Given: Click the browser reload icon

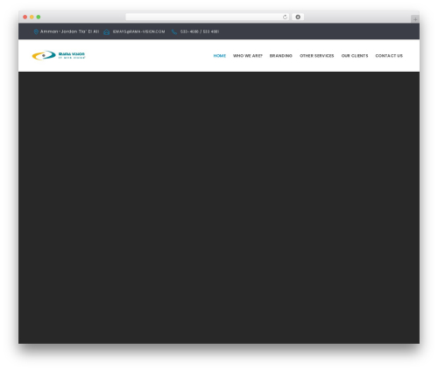Looking at the screenshot, I should click(285, 17).
